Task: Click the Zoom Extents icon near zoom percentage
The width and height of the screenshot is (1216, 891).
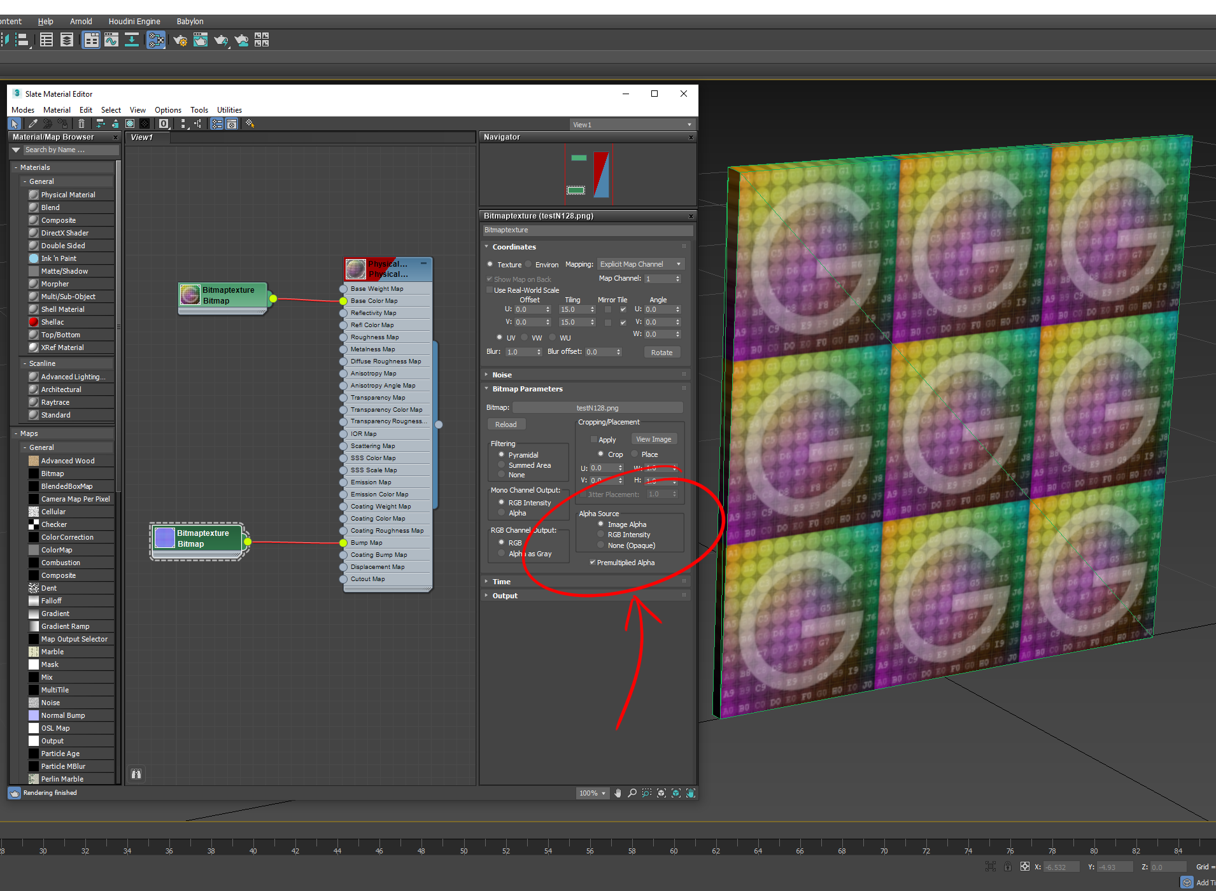Action: tap(661, 793)
